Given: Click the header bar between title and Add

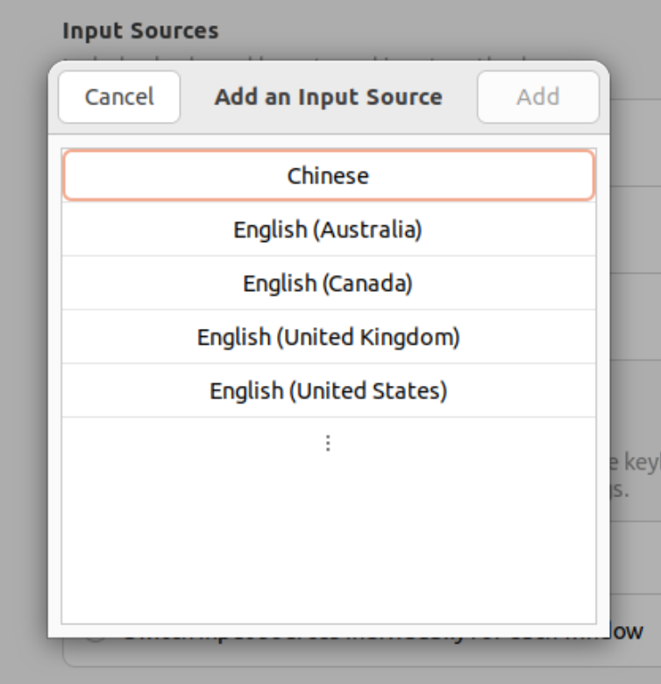Looking at the screenshot, I should [460, 96].
